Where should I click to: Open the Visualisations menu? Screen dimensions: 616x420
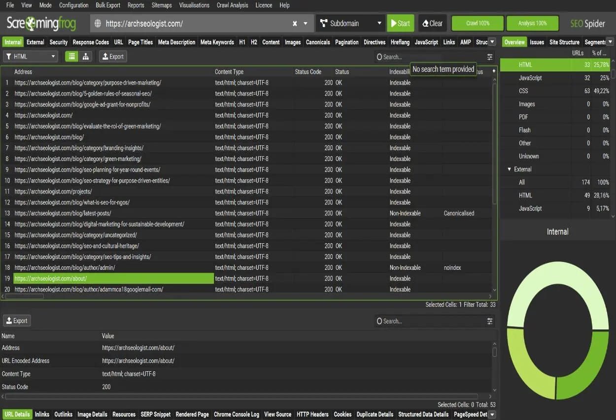pyautogui.click(x=194, y=5)
